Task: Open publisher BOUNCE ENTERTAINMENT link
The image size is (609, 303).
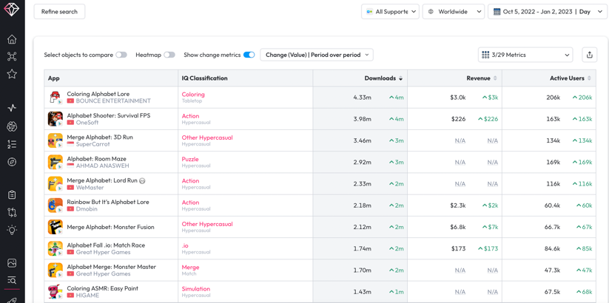Action: pyautogui.click(x=113, y=101)
